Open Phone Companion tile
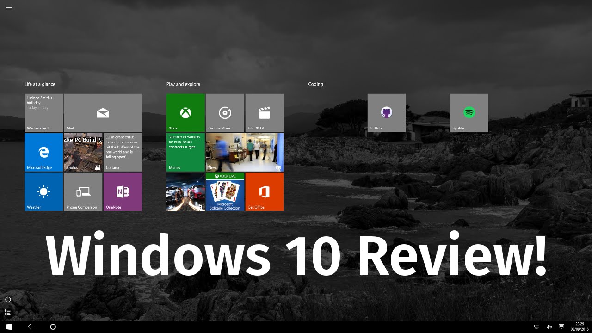This screenshot has height=333, width=592. (x=83, y=192)
